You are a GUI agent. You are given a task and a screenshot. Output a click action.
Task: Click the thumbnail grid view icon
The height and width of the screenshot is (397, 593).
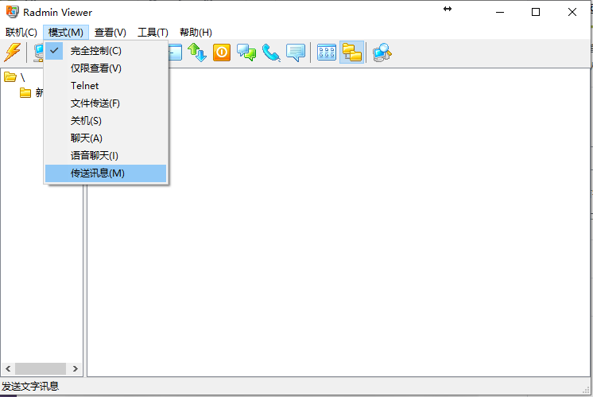(x=327, y=53)
